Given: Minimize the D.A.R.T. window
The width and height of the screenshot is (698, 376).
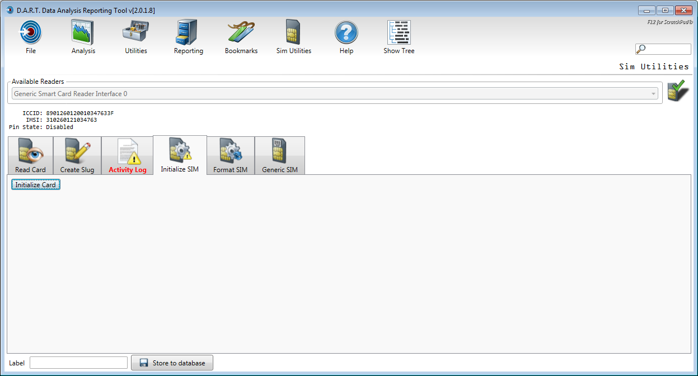Looking at the screenshot, I should [x=646, y=10].
